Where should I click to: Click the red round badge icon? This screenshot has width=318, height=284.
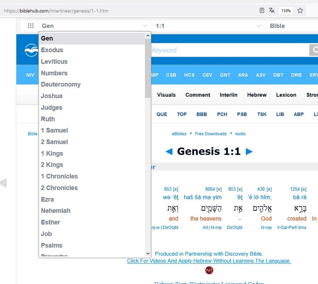tap(209, 270)
